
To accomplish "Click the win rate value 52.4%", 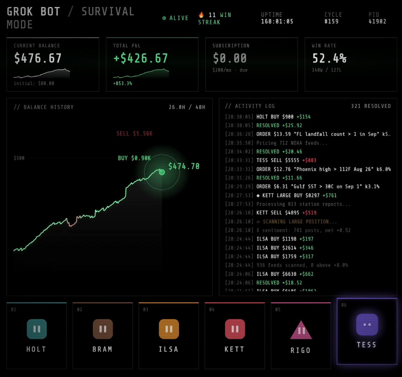I will 329,58.
